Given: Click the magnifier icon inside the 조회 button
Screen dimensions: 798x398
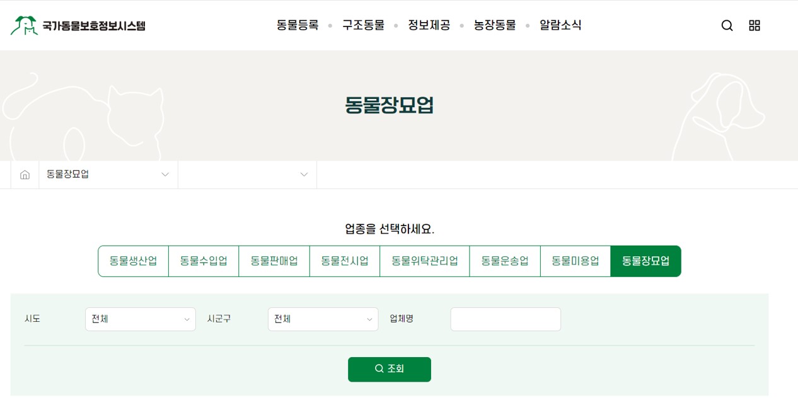Looking at the screenshot, I should pos(378,369).
